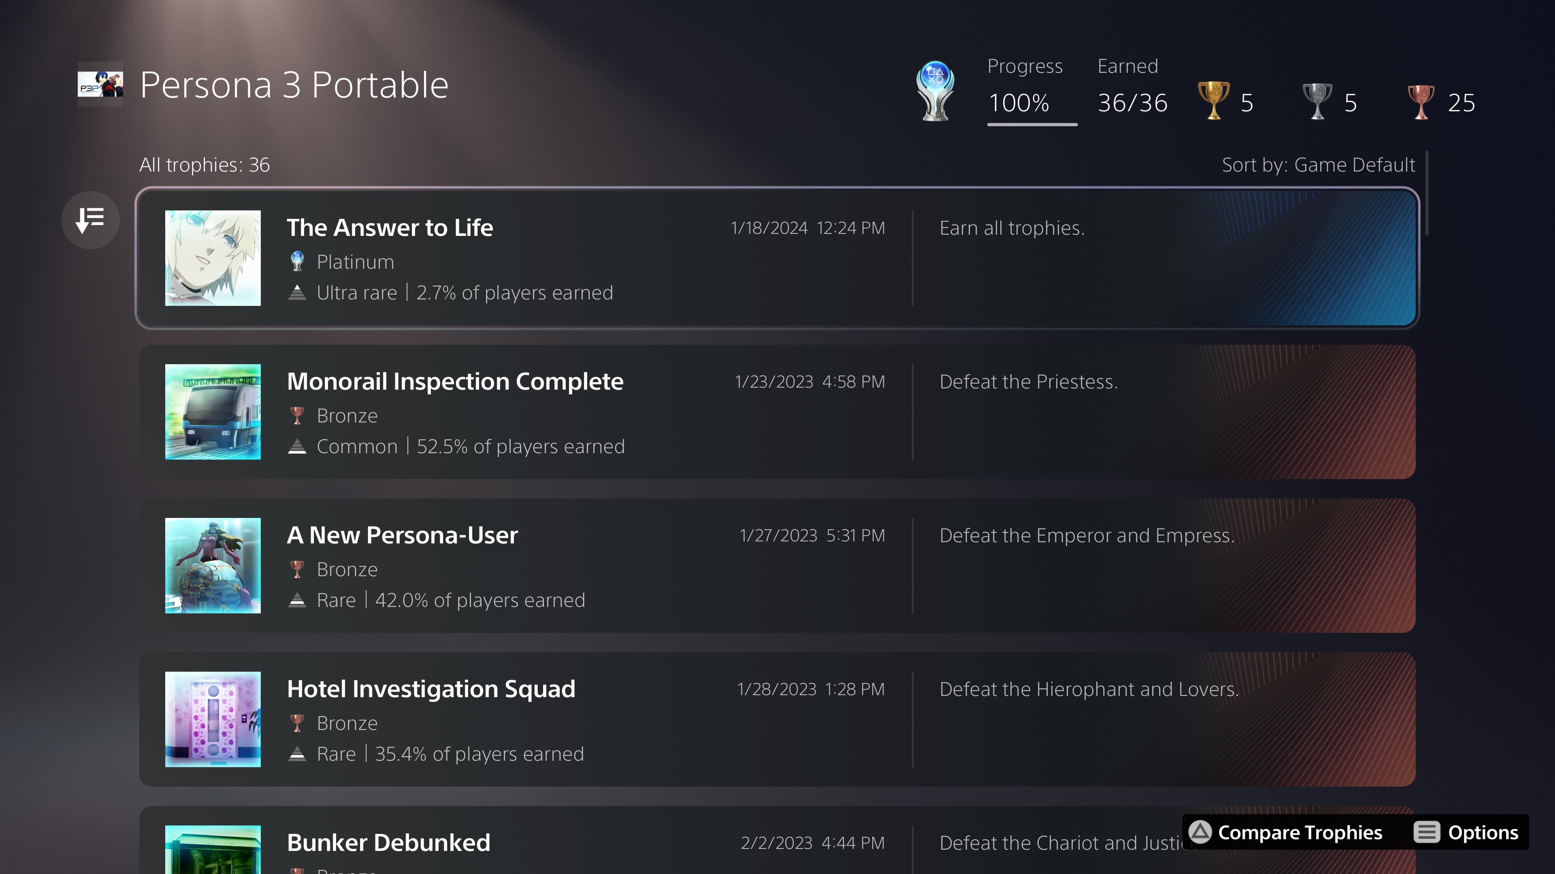This screenshot has height=874, width=1555.
Task: Click the Monorail Inspection Complete thumbnail
Action: (x=213, y=412)
